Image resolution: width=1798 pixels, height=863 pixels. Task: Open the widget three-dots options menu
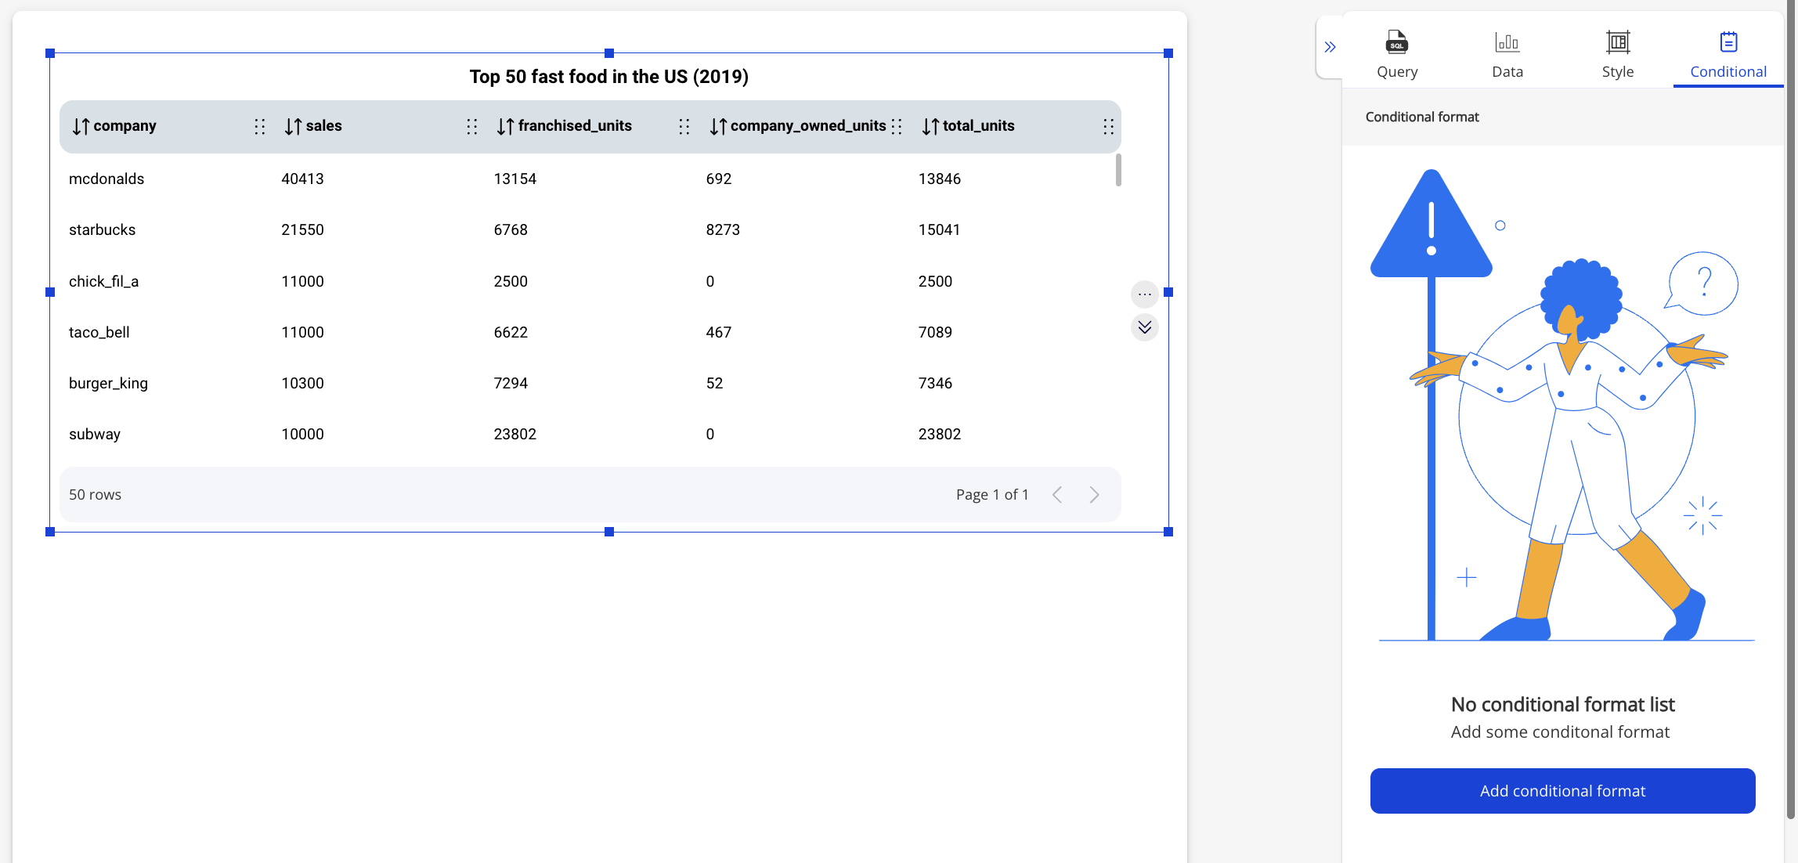tap(1144, 294)
